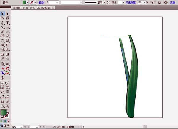Close the 未标题-1 document tab

coord(53,8)
